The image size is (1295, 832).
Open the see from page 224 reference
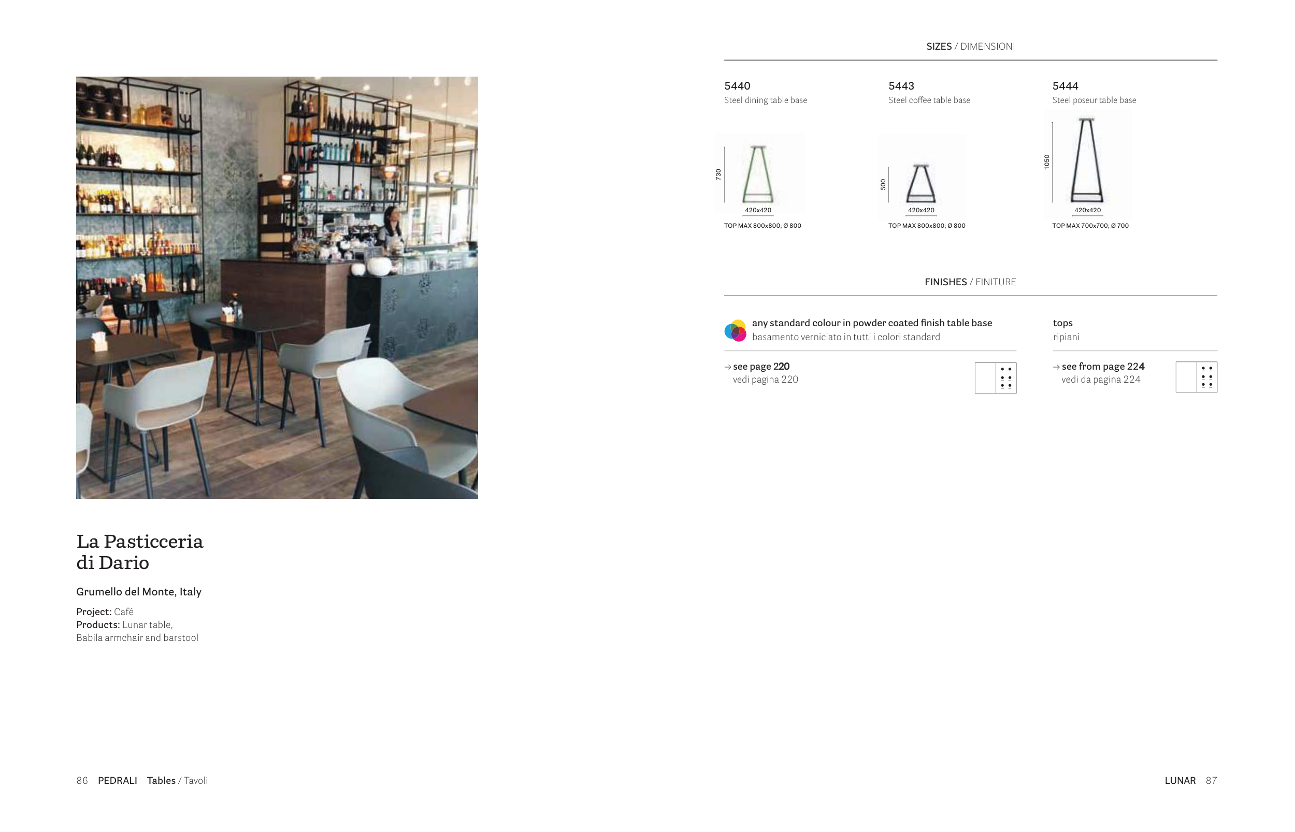coord(1103,366)
